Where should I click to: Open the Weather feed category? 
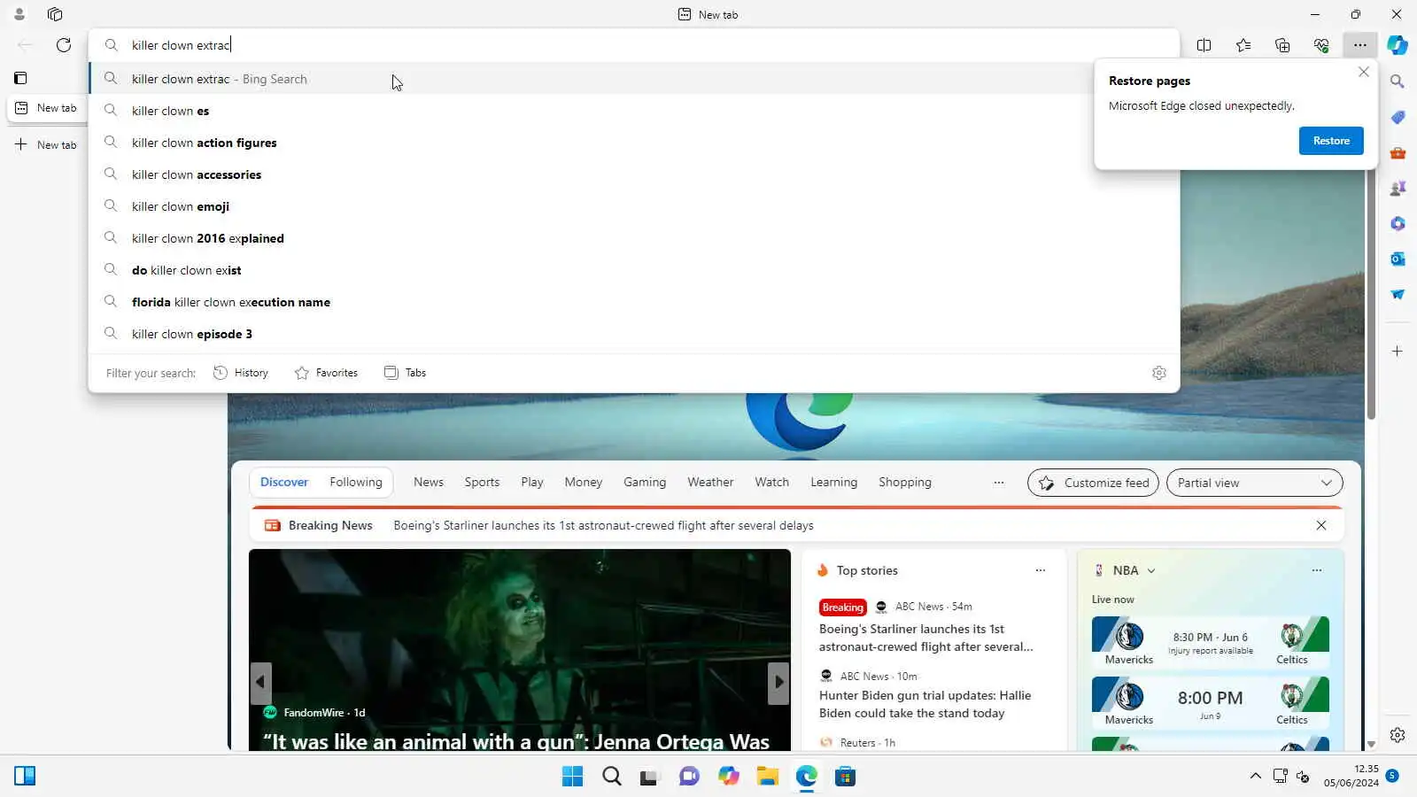[710, 483]
